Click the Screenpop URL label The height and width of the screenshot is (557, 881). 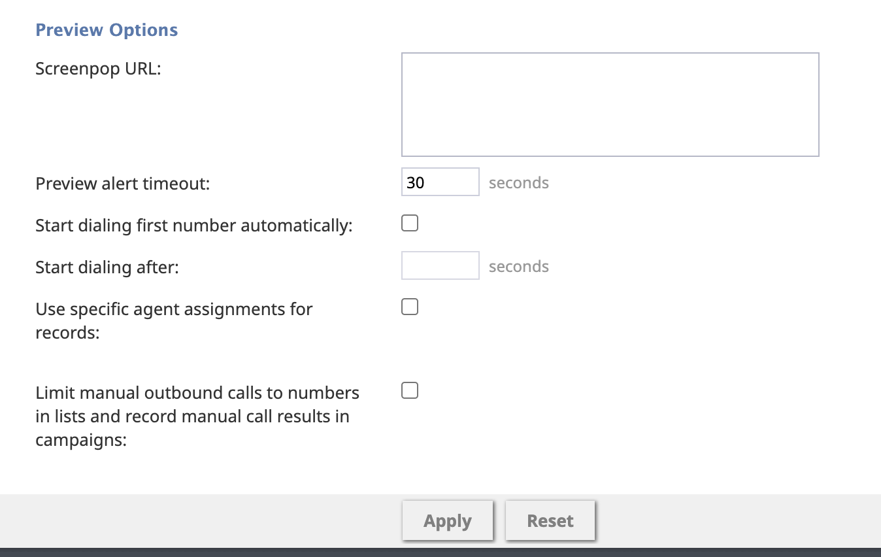98,68
